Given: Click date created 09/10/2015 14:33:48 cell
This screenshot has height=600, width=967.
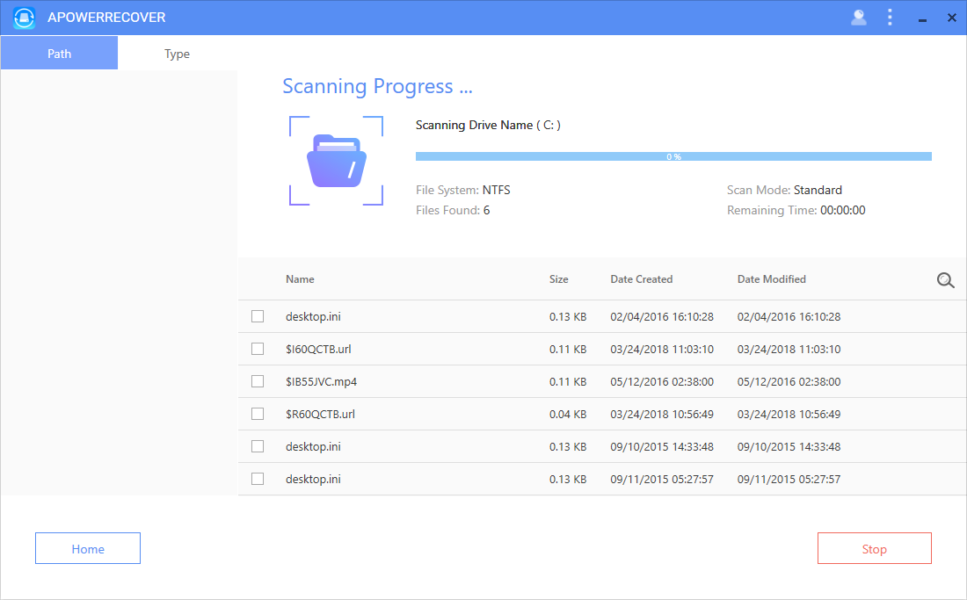Looking at the screenshot, I should (662, 446).
